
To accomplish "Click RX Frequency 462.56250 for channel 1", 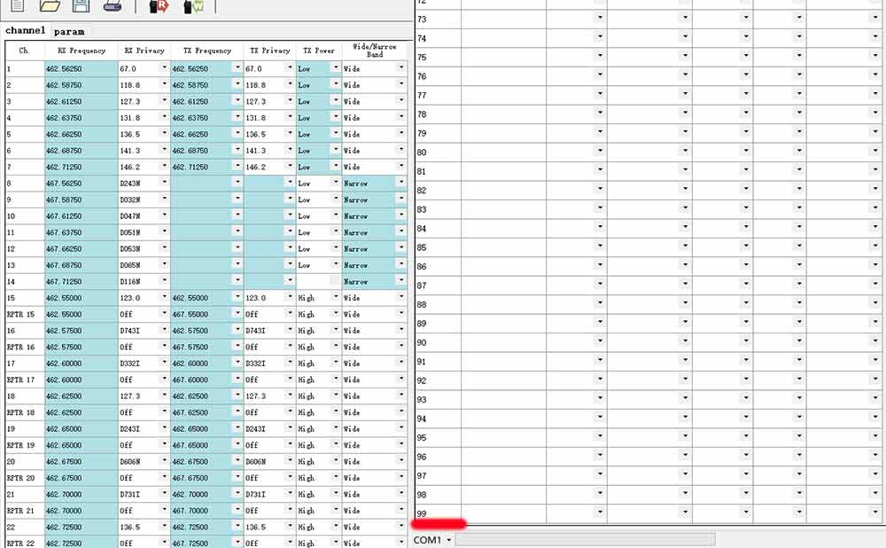I will [82, 68].
